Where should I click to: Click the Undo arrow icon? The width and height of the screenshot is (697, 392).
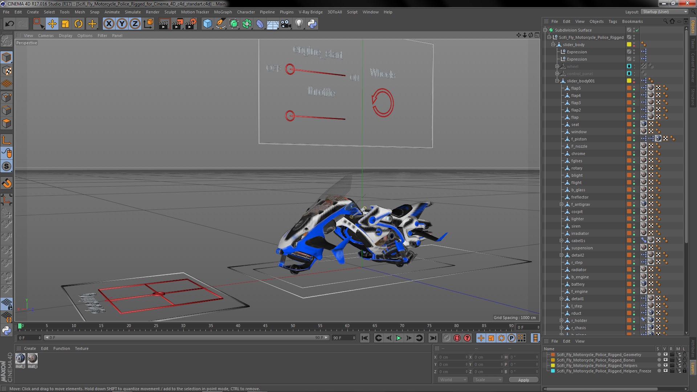click(x=9, y=24)
